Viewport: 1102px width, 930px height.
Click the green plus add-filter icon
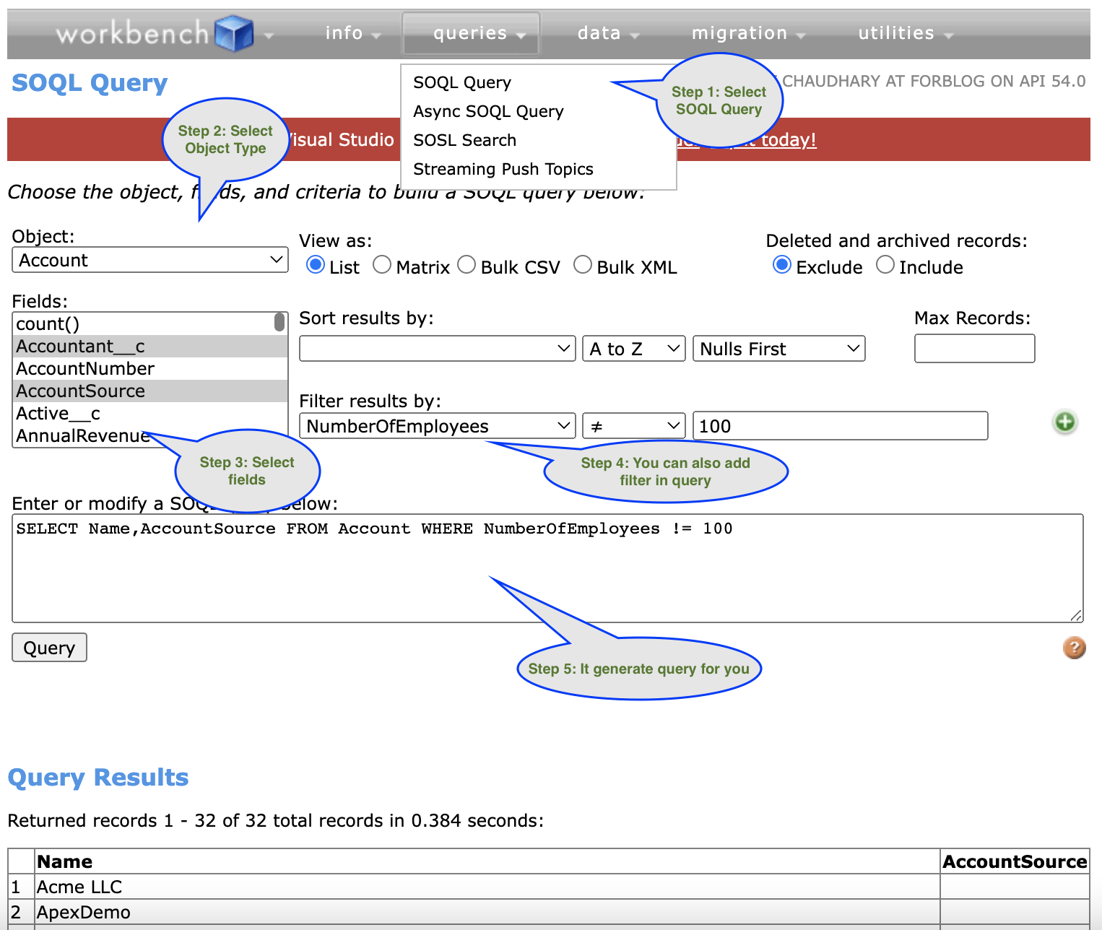1064,422
